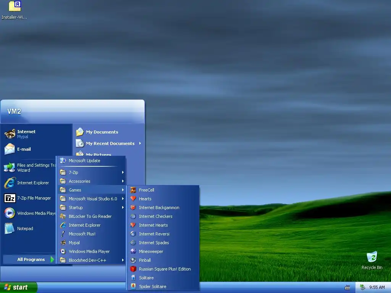This screenshot has height=293, width=391.
Task: Click the start button
Action: coord(18,287)
